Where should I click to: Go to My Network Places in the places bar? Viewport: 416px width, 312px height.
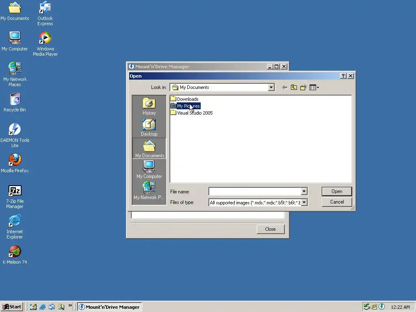point(149,191)
